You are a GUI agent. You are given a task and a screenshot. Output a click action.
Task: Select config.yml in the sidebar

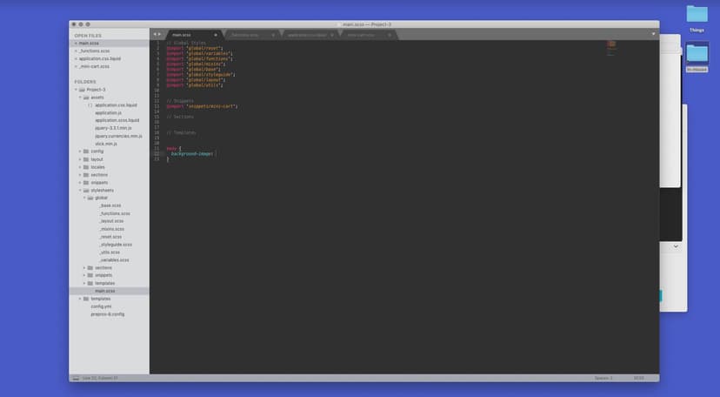tap(101, 306)
